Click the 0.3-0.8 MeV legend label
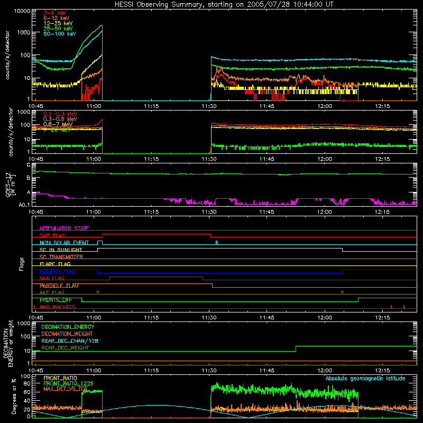 coord(60,119)
